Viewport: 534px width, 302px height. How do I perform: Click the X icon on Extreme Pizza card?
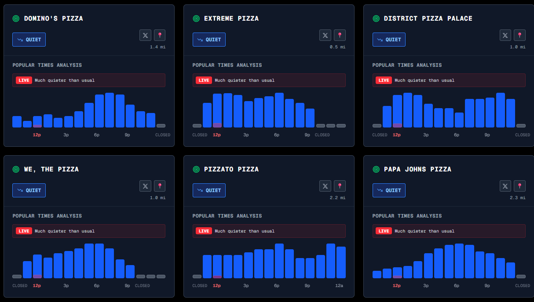(x=325, y=35)
